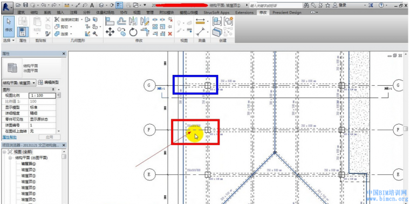Screen dimensions: 410x204
Task: Select the Trim/Extend to Corner tool
Action: pyautogui.click(x=145, y=32)
